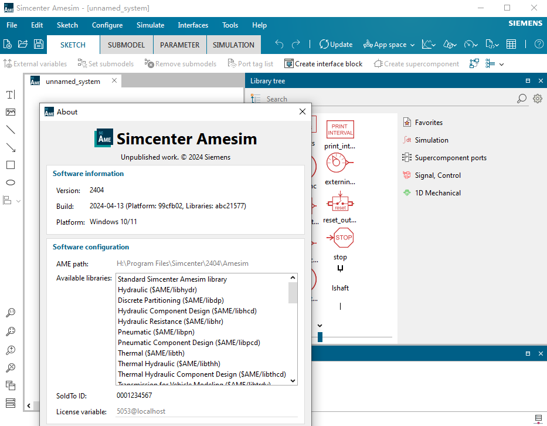
Task: Click the Save file icon
Action: click(38, 44)
